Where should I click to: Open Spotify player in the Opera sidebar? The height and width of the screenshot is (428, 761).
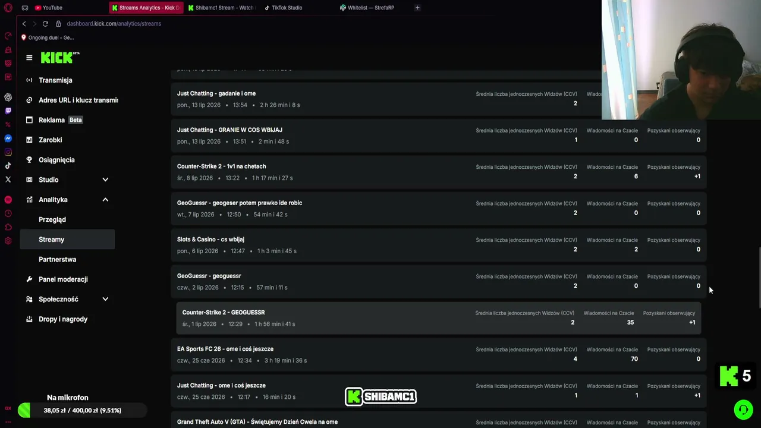pyautogui.click(x=8, y=200)
